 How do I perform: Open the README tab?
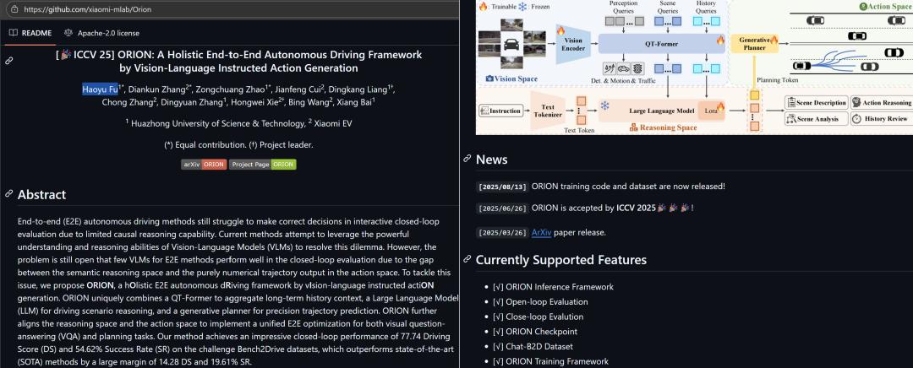pyautogui.click(x=30, y=33)
